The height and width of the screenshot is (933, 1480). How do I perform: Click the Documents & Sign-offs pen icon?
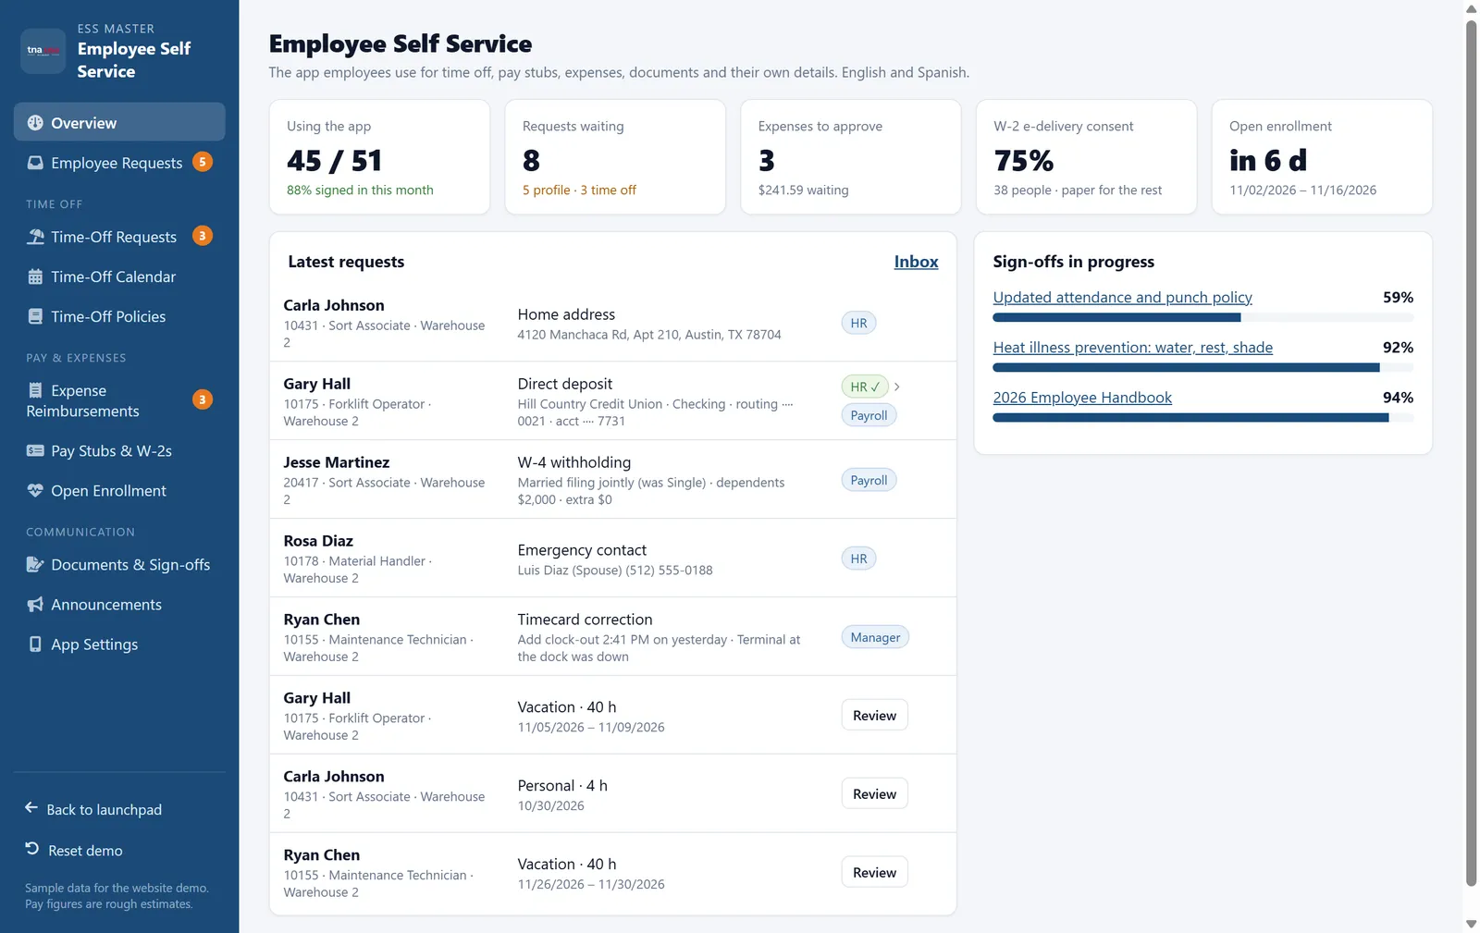pyautogui.click(x=35, y=565)
